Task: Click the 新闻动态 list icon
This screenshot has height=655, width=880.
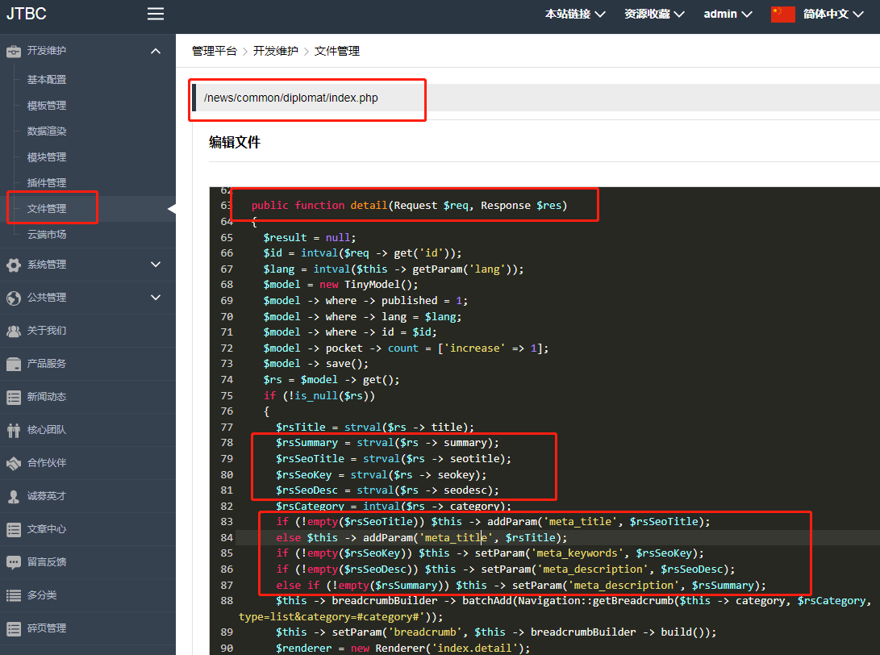Action: click(14, 398)
